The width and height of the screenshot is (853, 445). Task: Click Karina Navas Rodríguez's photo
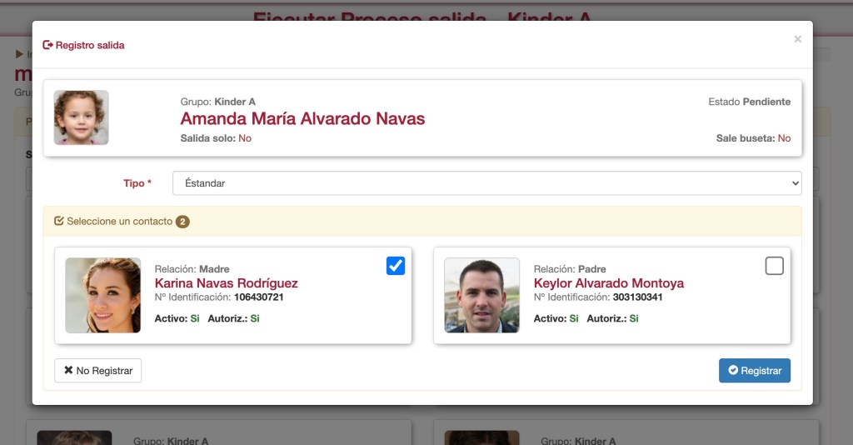click(x=103, y=295)
